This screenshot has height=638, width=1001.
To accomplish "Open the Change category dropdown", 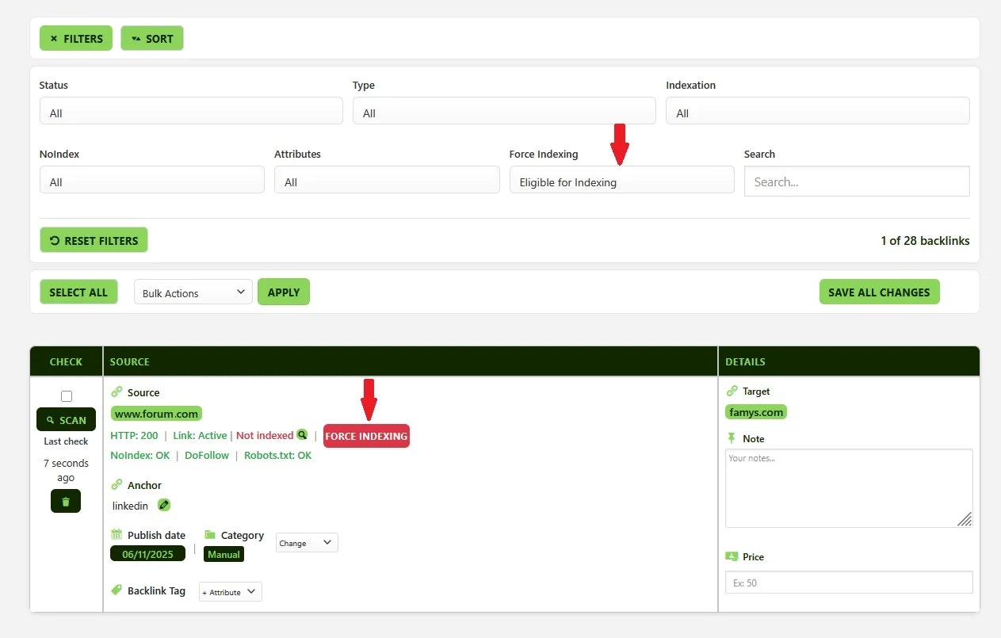I will tap(306, 543).
